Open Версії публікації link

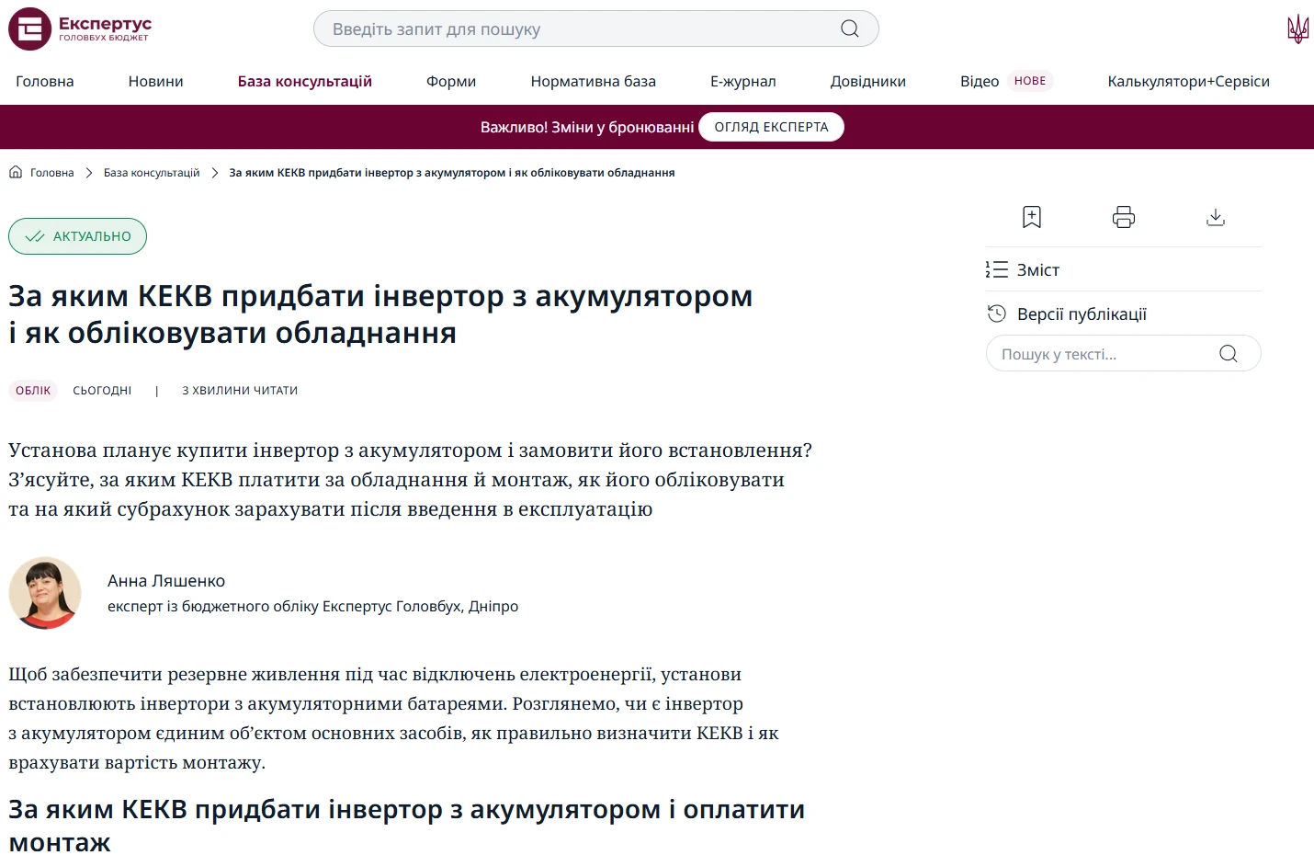point(1082,313)
